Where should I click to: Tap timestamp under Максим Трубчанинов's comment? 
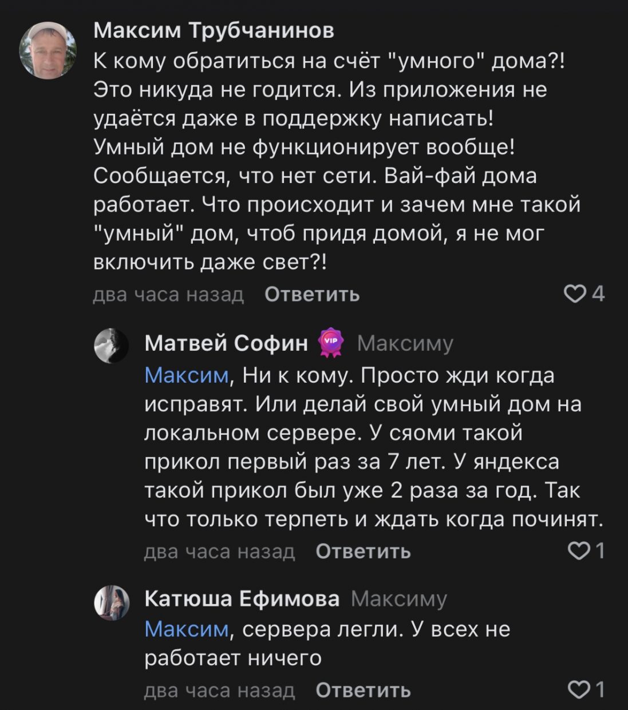pos(168,294)
